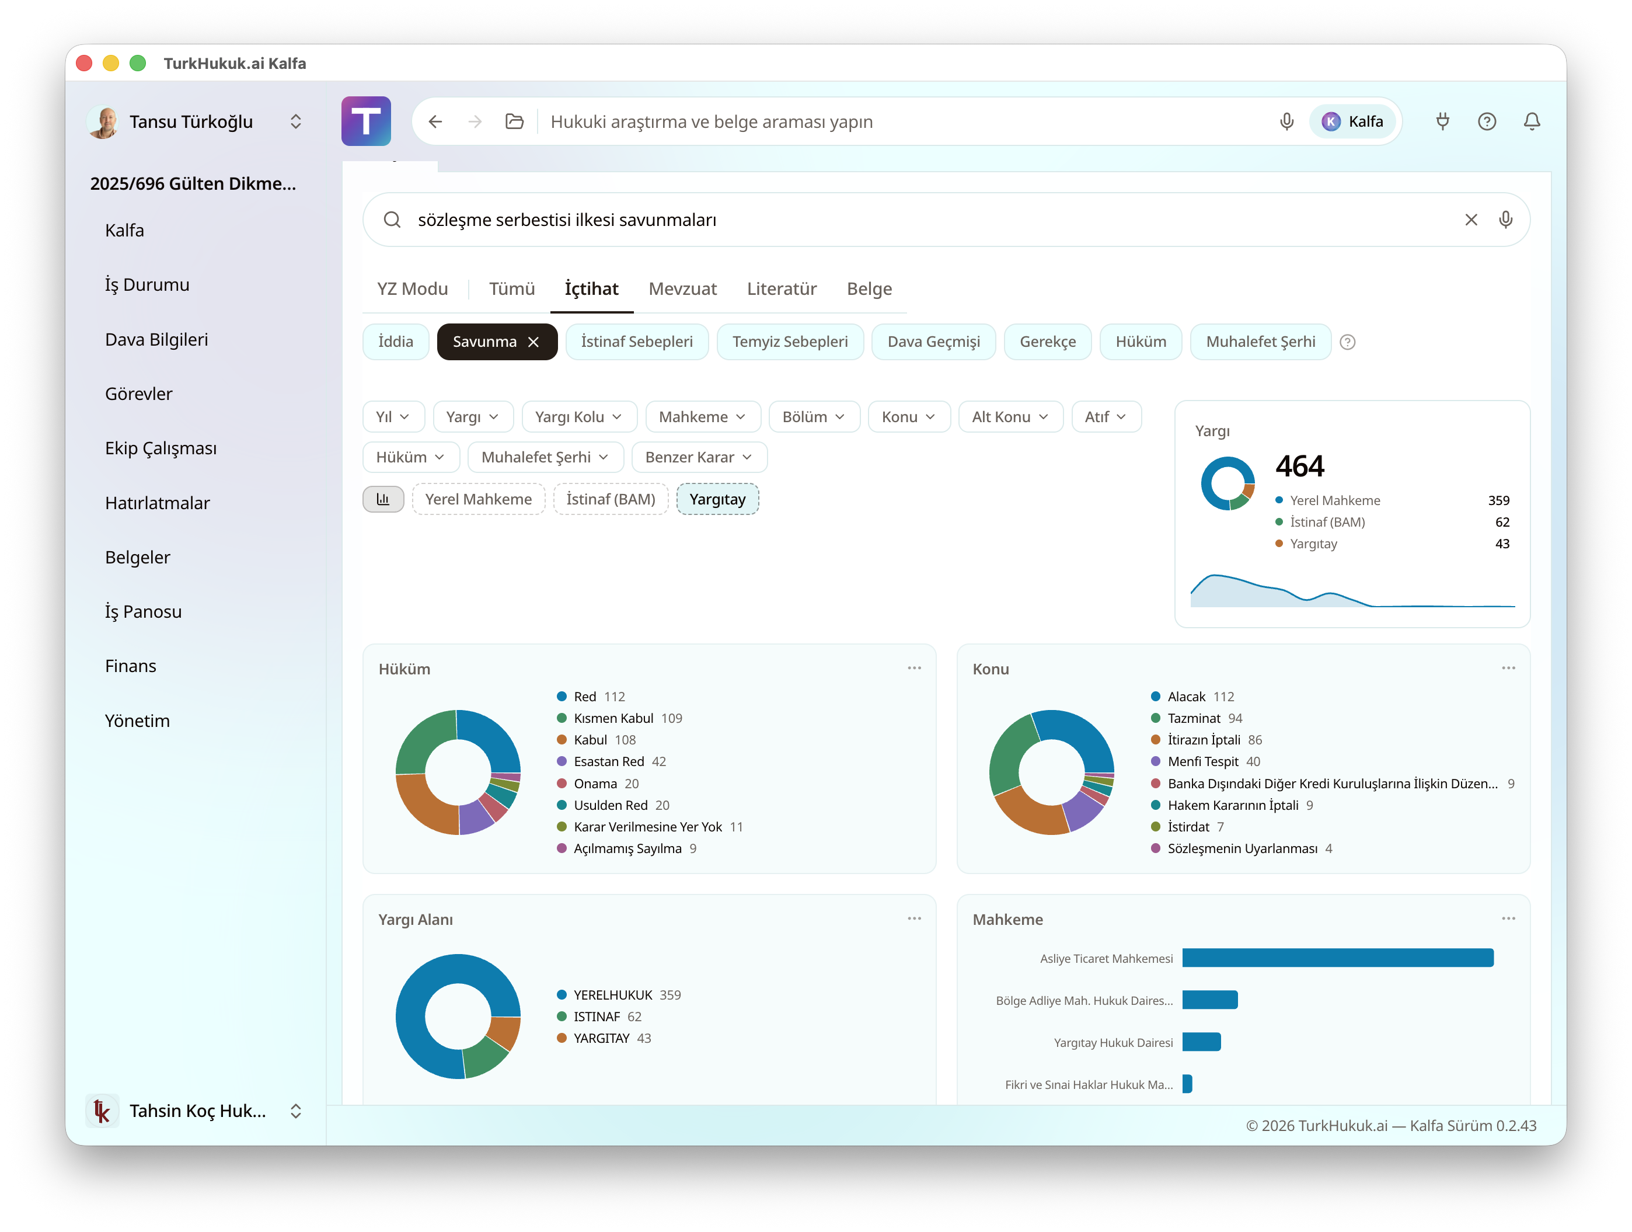Open the plug connections icon
The width and height of the screenshot is (1632, 1232).
point(1442,122)
